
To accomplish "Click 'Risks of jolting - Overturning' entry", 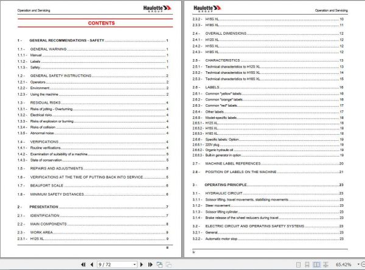I will tap(52, 109).
